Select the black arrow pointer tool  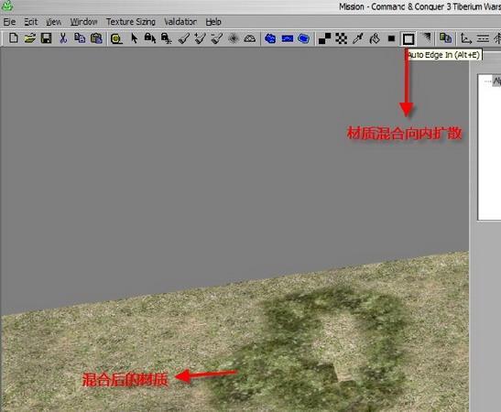coord(135,38)
